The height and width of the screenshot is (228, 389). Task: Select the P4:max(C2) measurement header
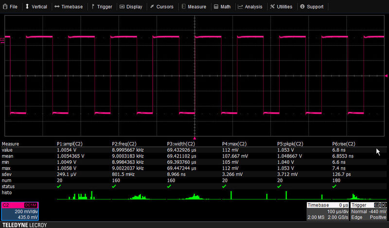click(x=234, y=144)
